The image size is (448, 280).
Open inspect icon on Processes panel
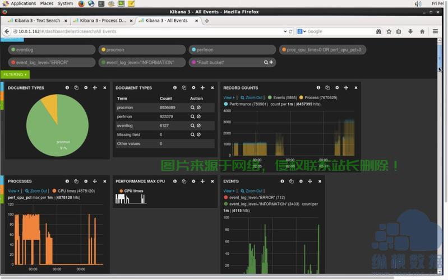point(76,181)
